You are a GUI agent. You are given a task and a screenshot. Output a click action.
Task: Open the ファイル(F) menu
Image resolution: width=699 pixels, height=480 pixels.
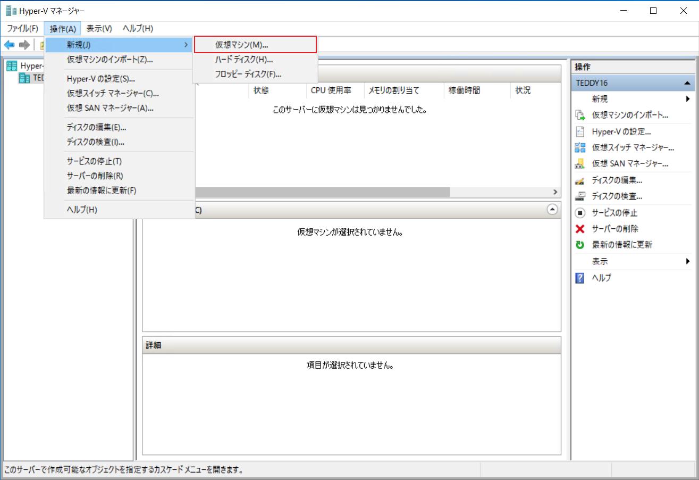tap(22, 28)
